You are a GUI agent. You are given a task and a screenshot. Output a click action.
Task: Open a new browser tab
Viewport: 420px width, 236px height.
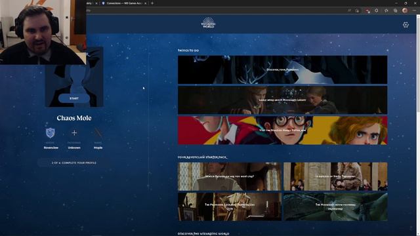click(152, 3)
